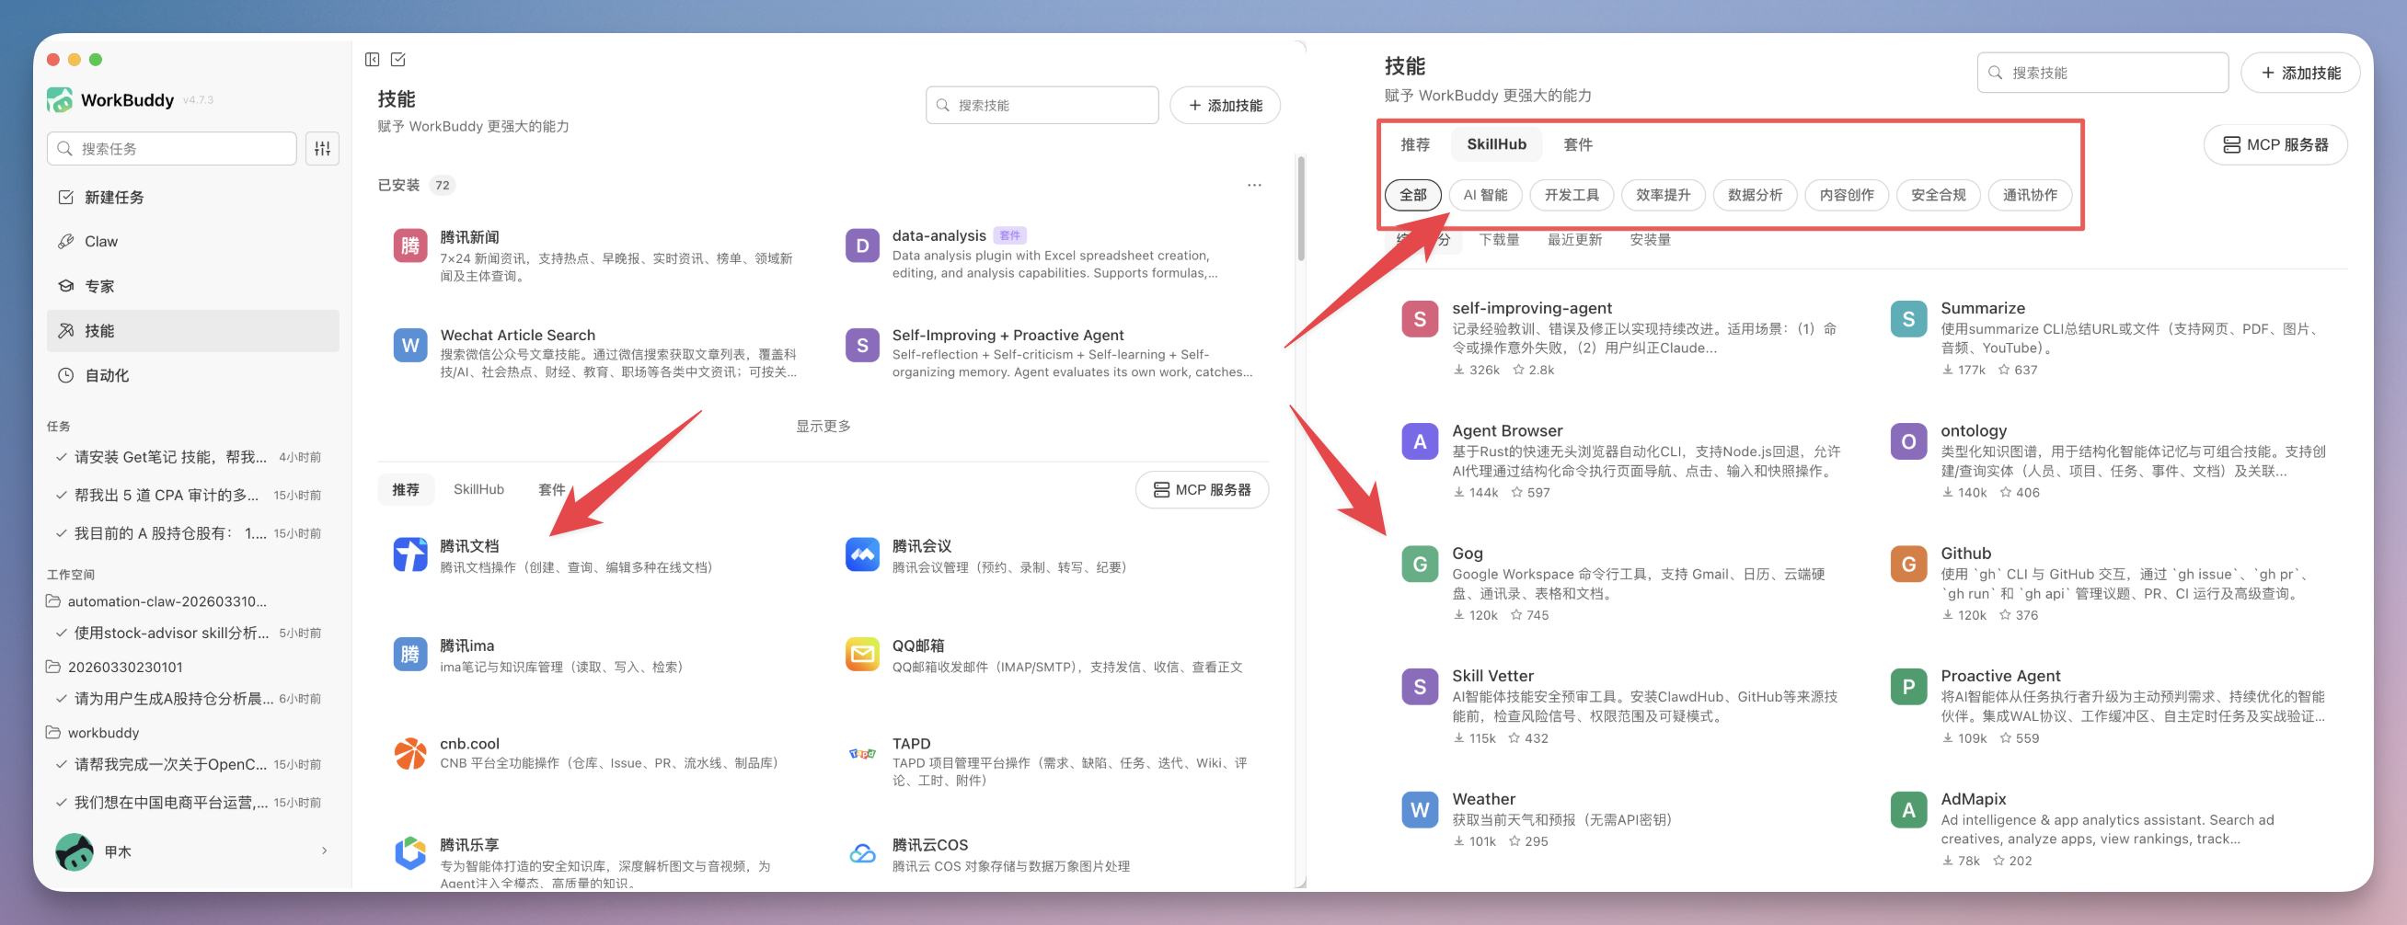This screenshot has width=2407, height=925.
Task: Sort skills by 安装量
Action: [1649, 240]
